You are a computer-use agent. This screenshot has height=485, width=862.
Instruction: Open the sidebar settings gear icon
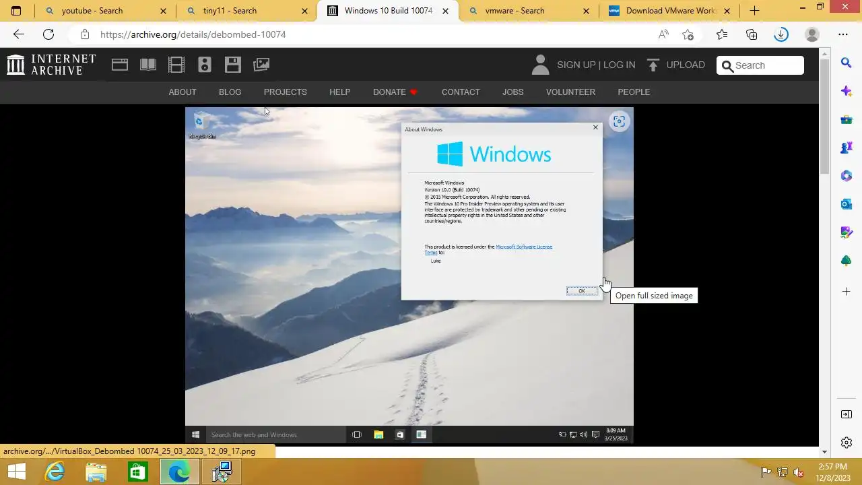(x=847, y=443)
